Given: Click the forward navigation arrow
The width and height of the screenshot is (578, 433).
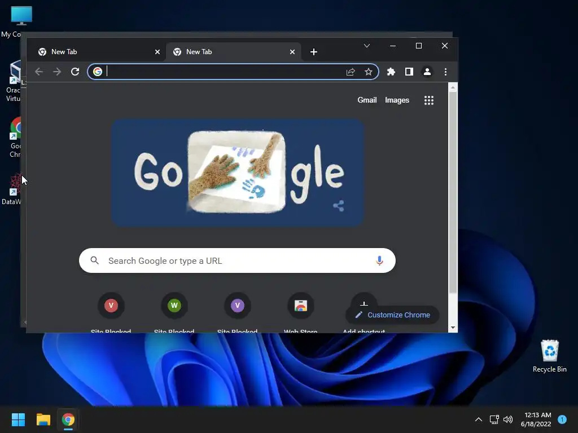Looking at the screenshot, I should (x=57, y=72).
